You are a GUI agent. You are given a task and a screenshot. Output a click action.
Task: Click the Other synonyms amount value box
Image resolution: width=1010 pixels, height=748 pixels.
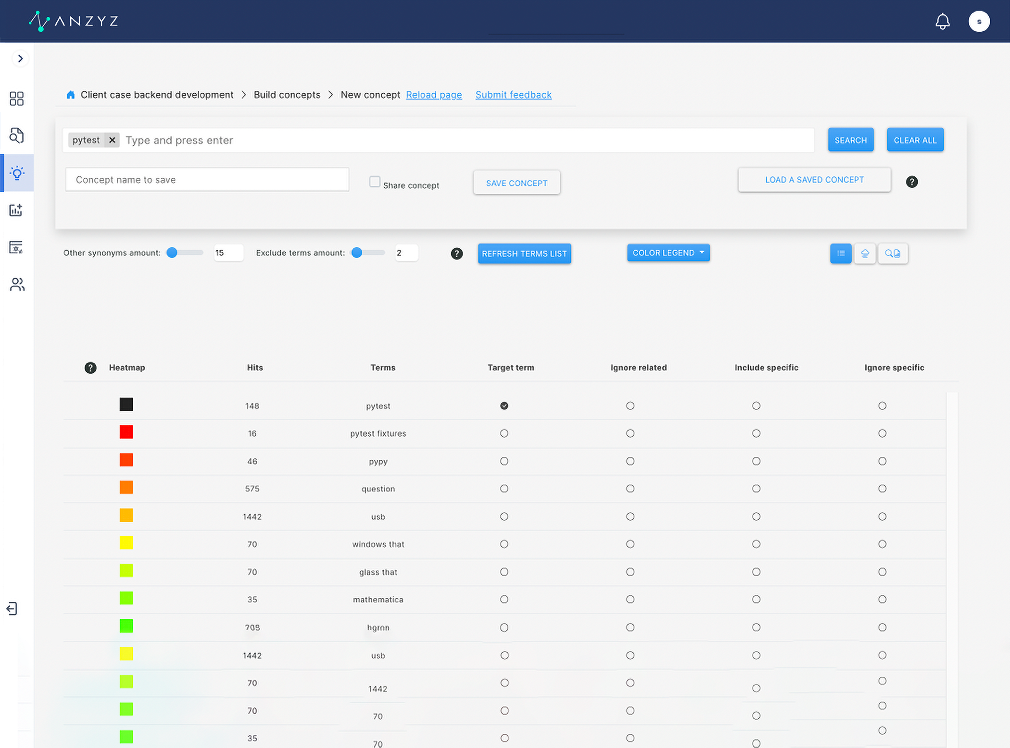[x=228, y=253]
